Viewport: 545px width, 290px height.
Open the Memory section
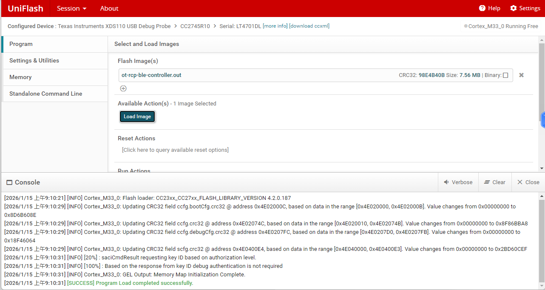(54, 77)
